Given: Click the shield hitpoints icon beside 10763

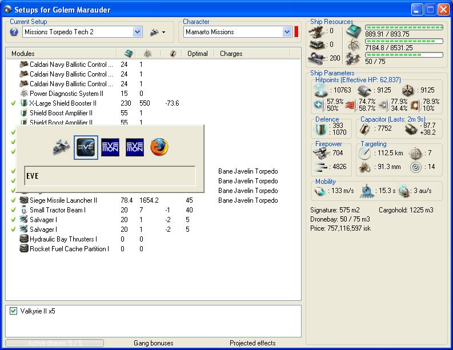Looking at the screenshot, I should [x=321, y=90].
